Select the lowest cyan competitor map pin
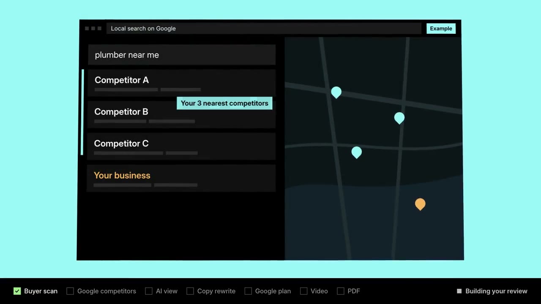The image size is (541, 304). [x=357, y=152]
